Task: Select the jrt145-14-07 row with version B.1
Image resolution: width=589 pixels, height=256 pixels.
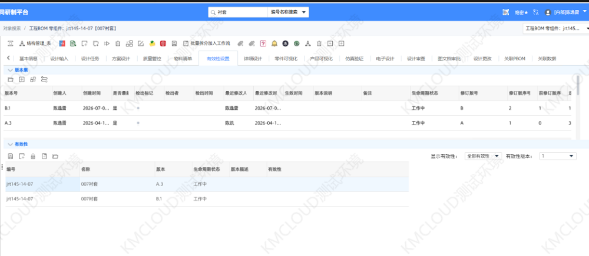Action: 207,199
